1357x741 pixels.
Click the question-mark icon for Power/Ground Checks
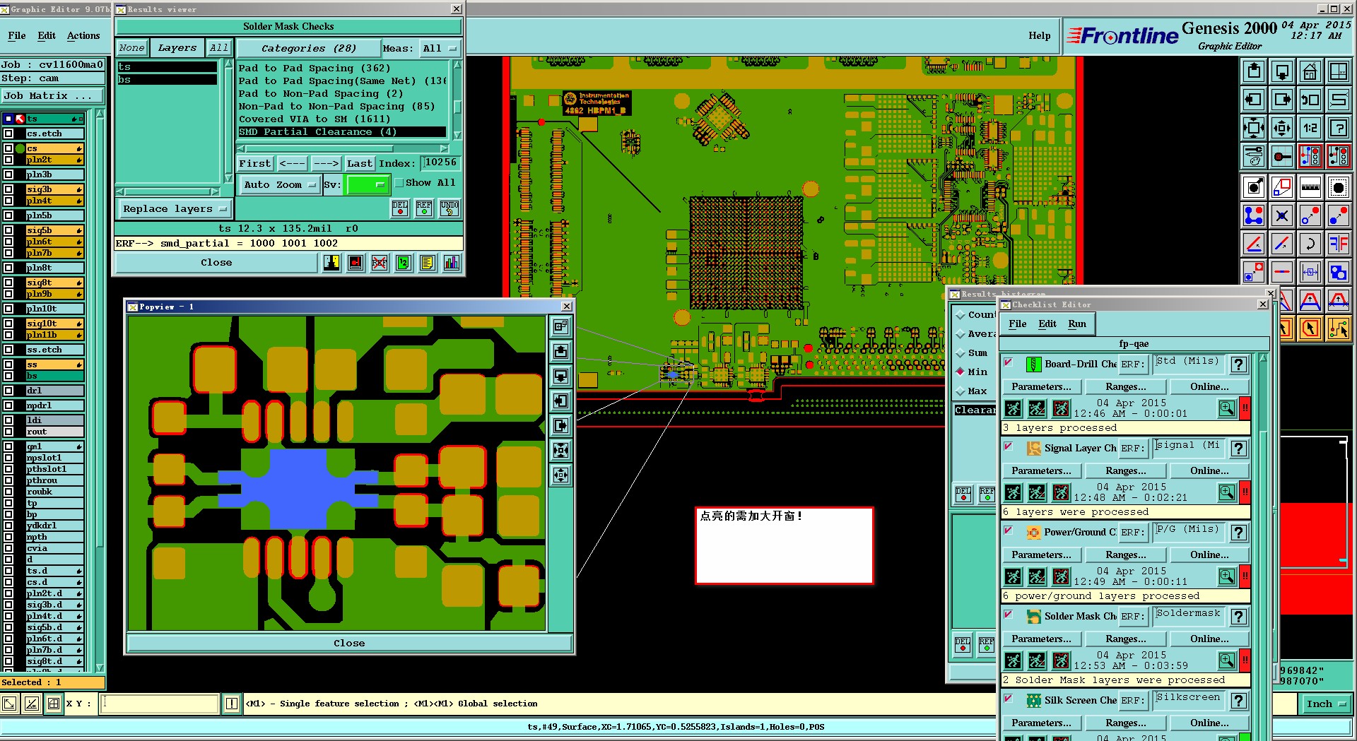[x=1238, y=533]
